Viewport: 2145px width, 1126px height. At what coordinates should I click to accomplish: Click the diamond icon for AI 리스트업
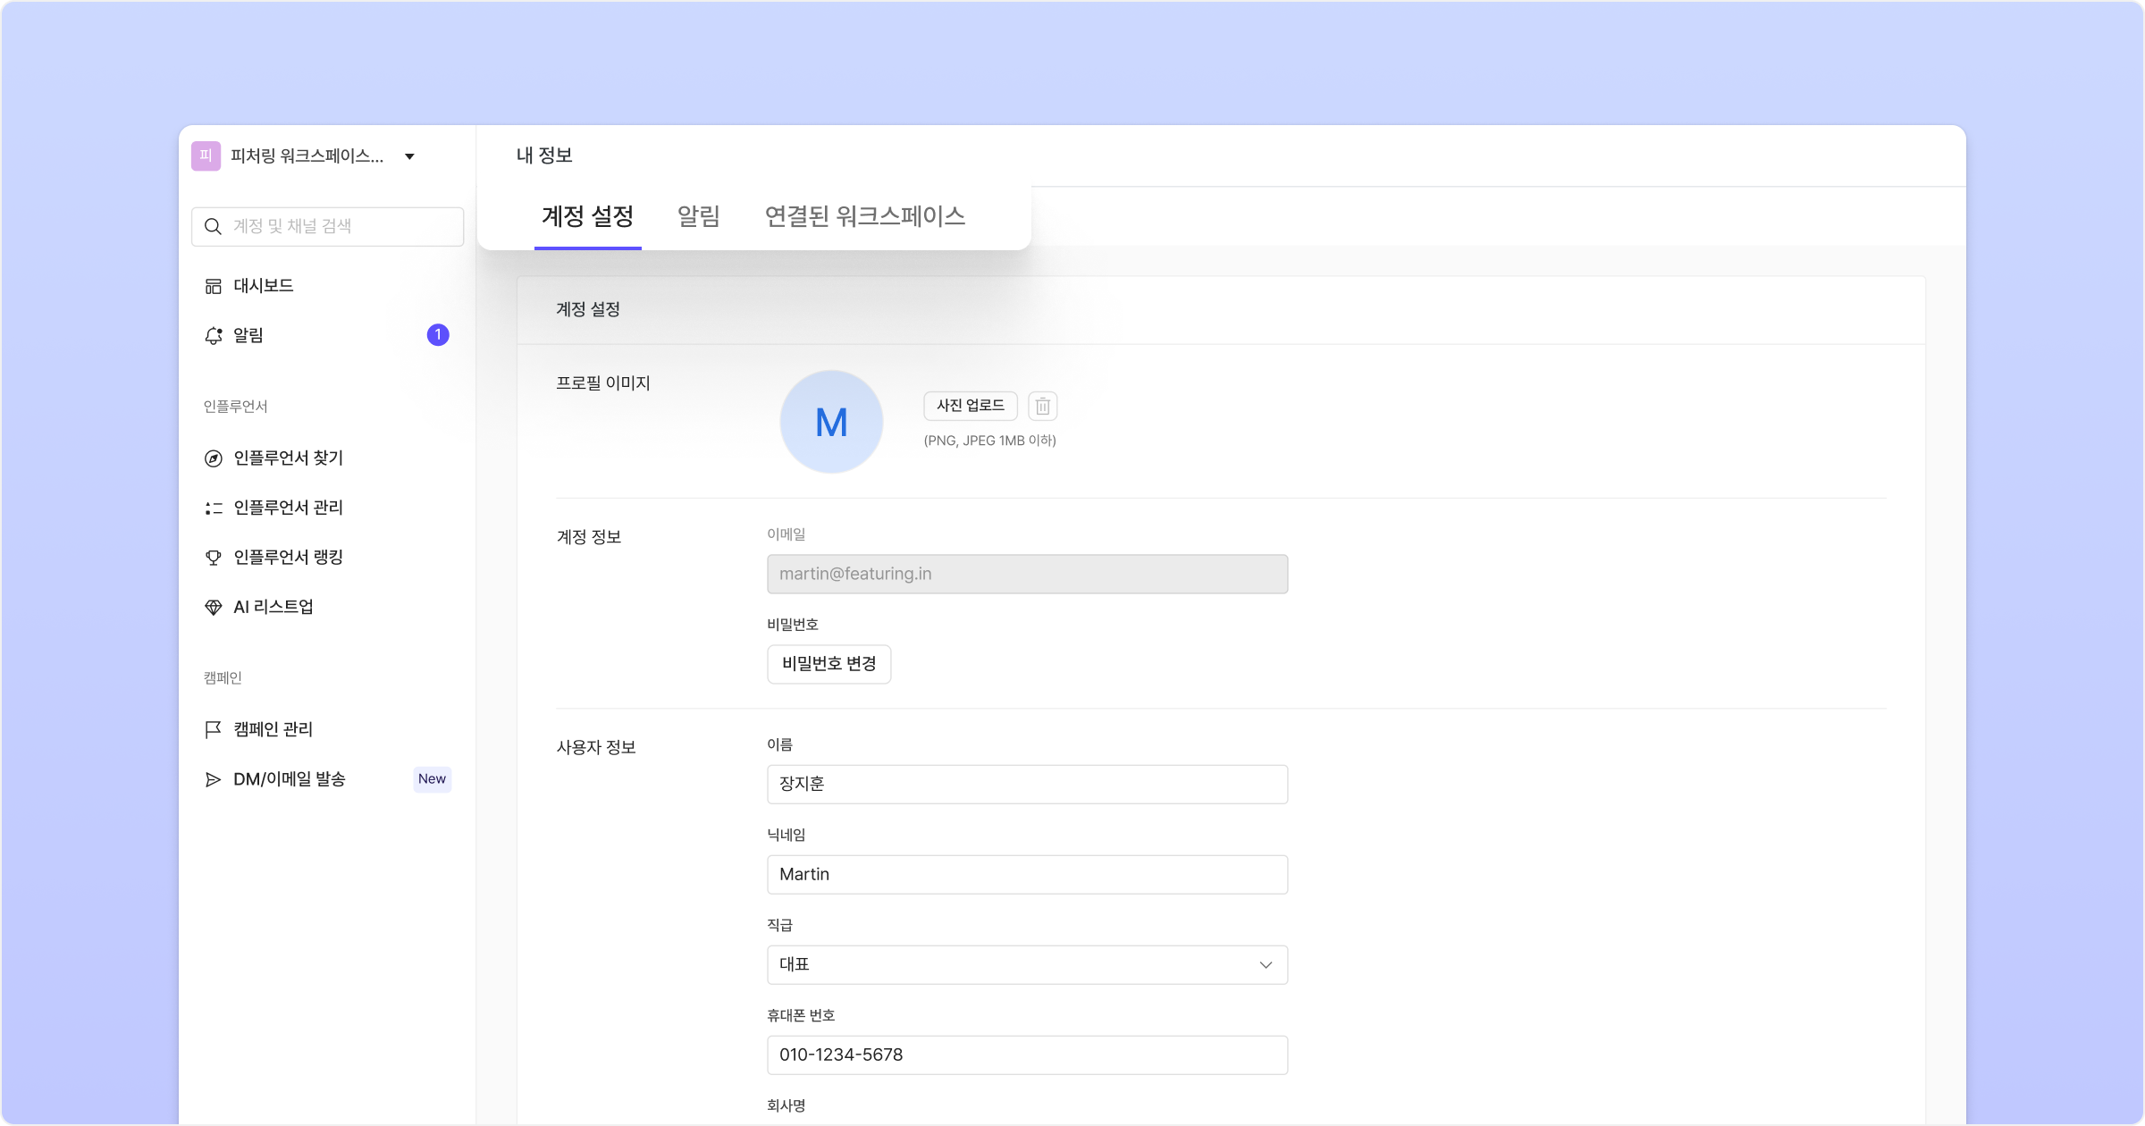click(x=213, y=608)
